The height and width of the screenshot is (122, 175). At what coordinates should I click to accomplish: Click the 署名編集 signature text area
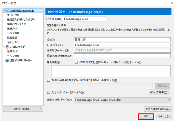click(111, 71)
